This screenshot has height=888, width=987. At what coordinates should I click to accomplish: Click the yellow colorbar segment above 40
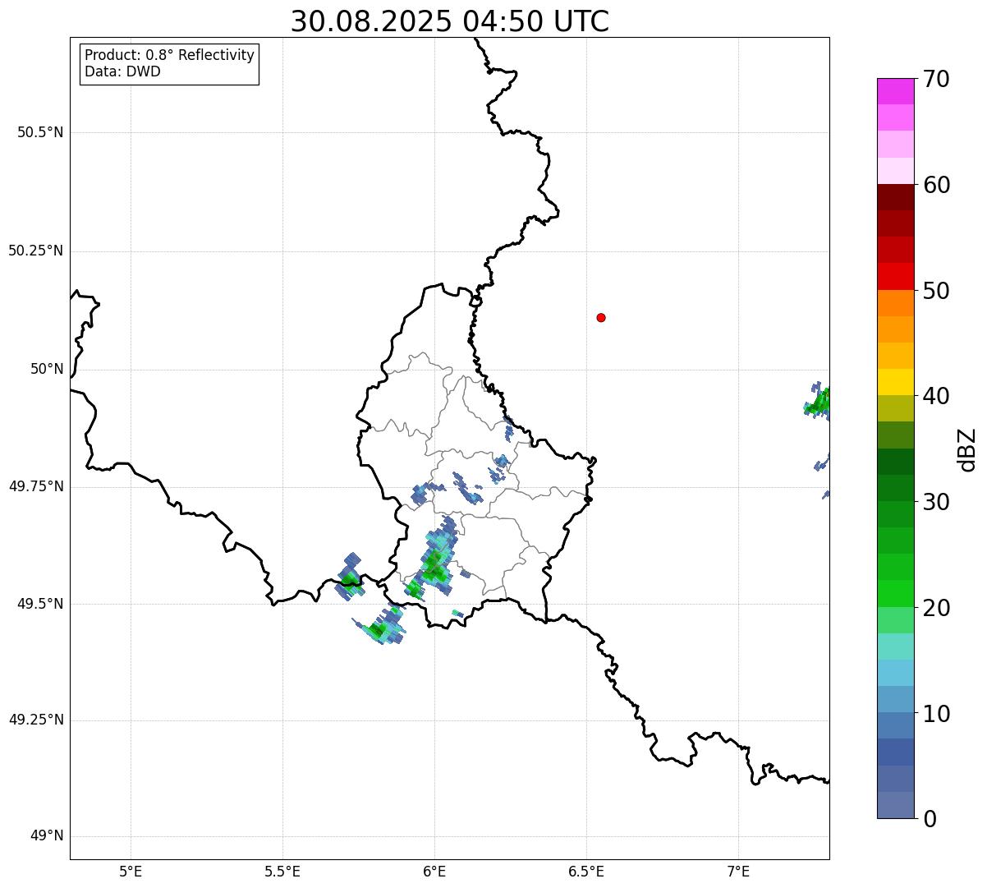[895, 382]
